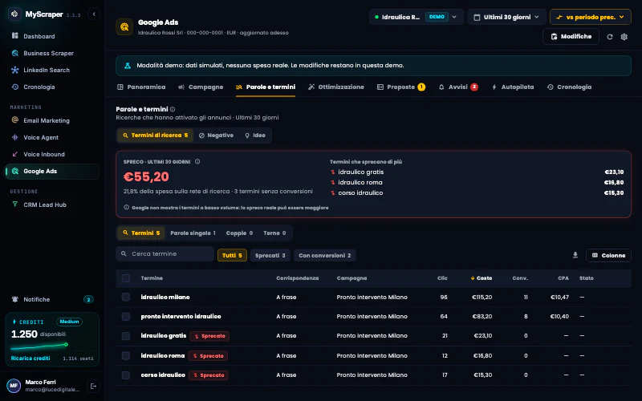The height and width of the screenshot is (401, 642).
Task: Open the Colonne column chooser
Action: click(x=608, y=255)
